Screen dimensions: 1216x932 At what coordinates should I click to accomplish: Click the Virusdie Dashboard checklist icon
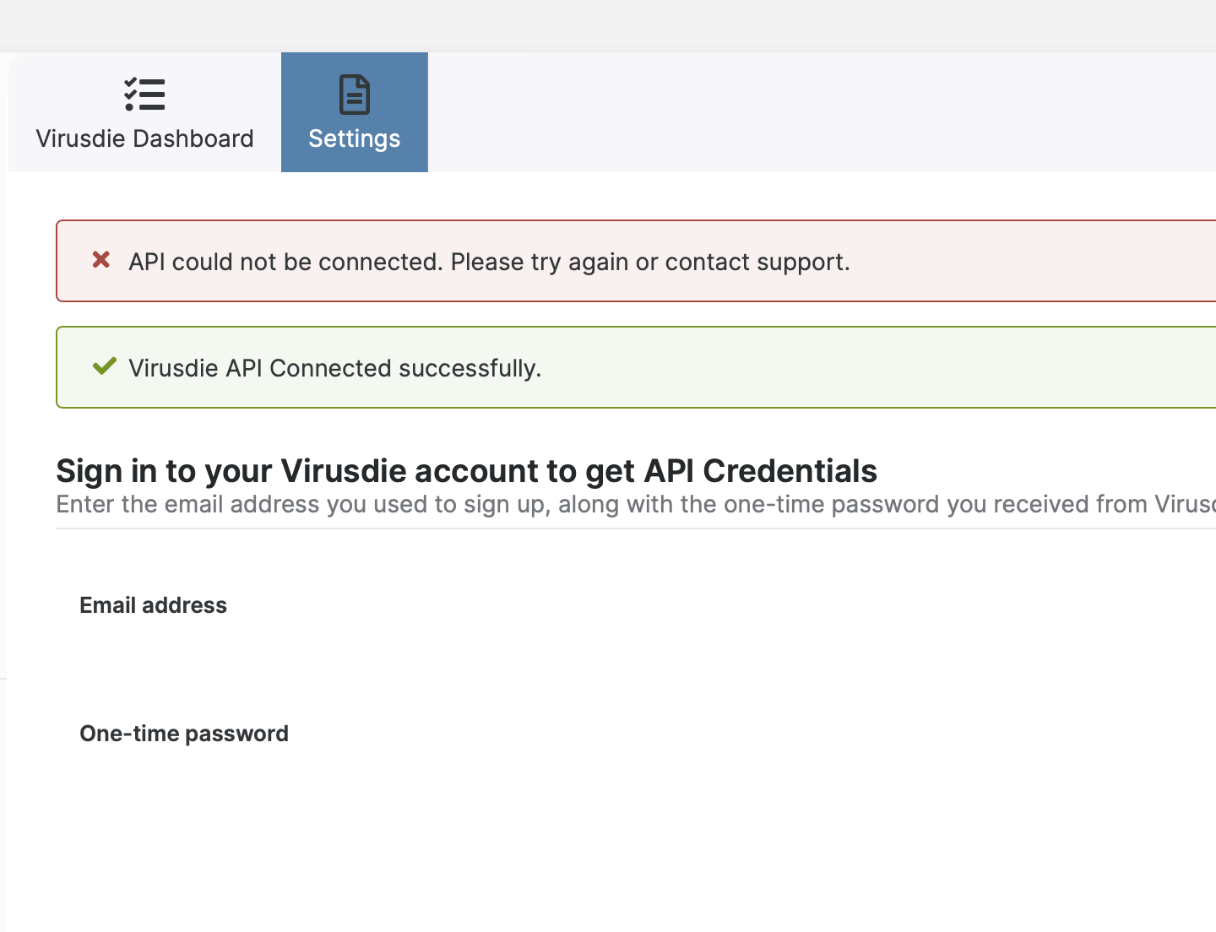144,95
